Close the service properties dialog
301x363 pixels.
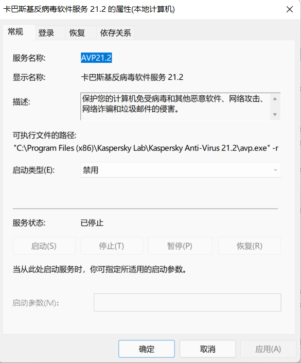pyautogui.click(x=290, y=9)
